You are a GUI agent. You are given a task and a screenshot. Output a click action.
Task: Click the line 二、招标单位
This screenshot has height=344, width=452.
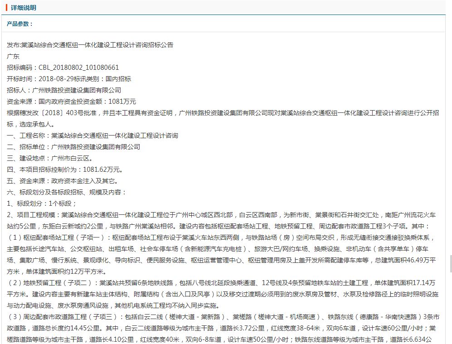73,147
